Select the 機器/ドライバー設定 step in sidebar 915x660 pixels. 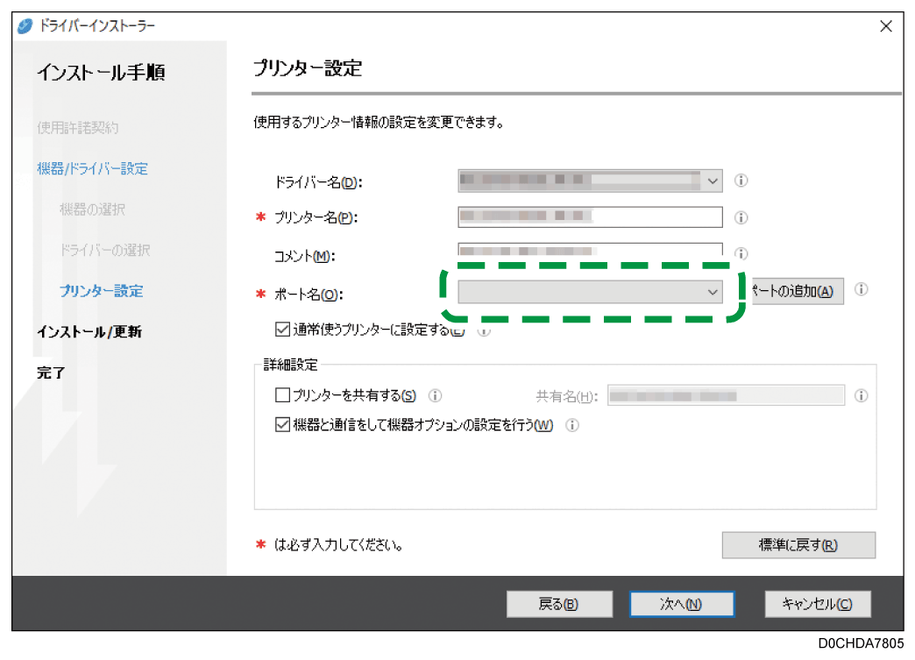point(92,168)
